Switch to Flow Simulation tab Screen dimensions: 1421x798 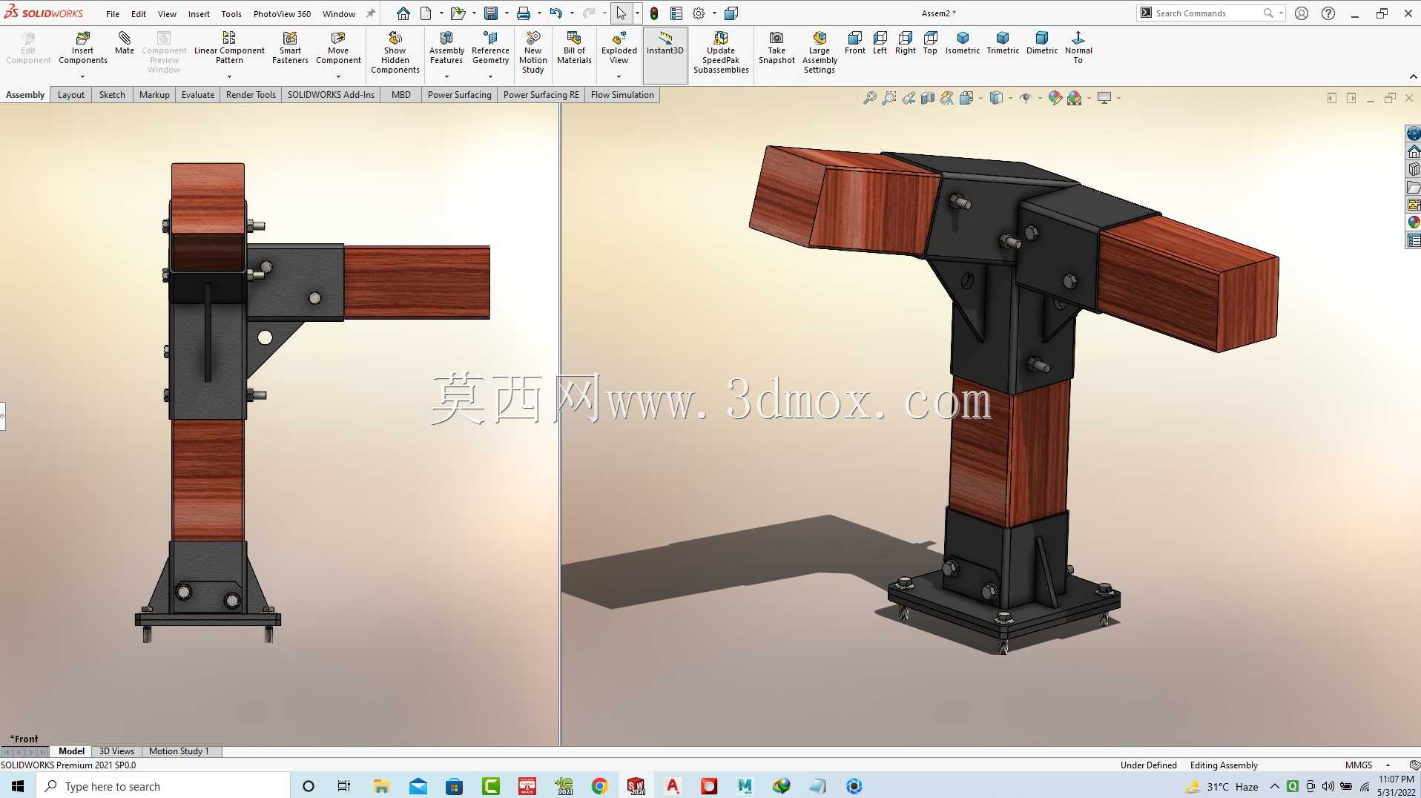622,95
